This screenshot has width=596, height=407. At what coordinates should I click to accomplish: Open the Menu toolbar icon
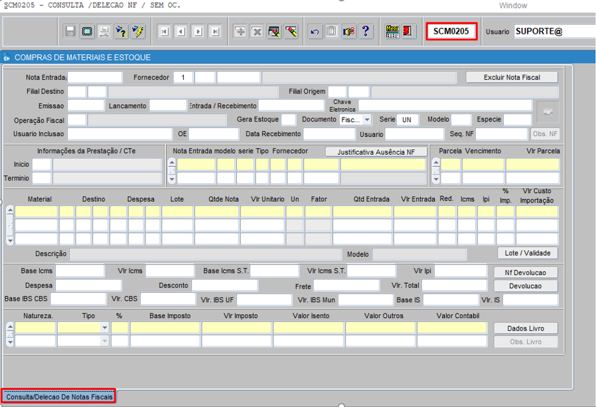tap(392, 31)
